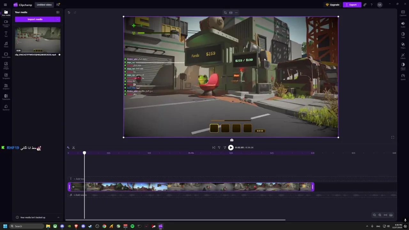Select the Split scissors tool

click(x=73, y=147)
